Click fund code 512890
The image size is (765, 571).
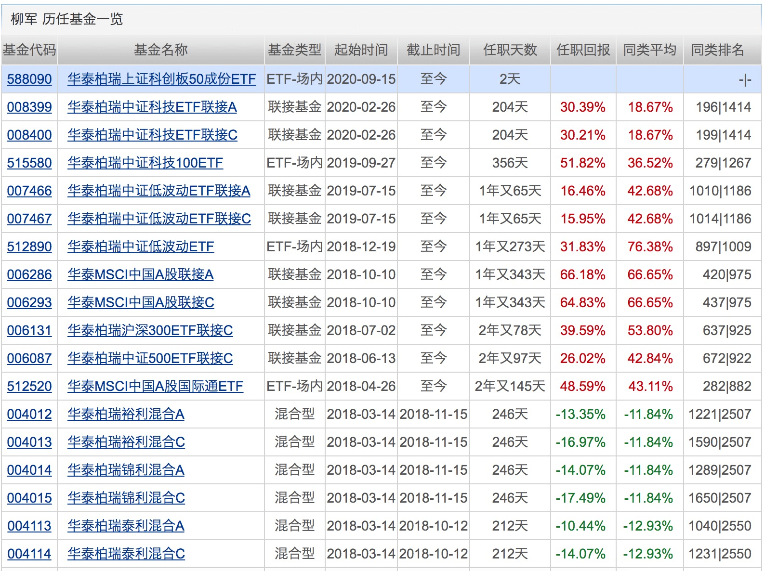(29, 247)
